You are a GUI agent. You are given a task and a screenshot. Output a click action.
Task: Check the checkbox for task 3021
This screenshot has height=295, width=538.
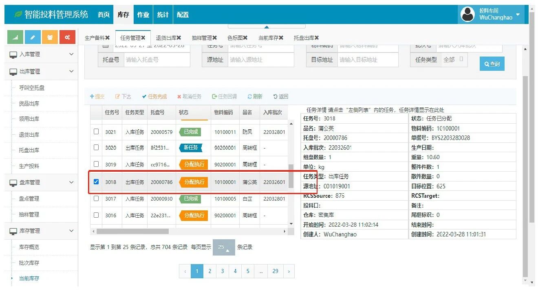point(96,131)
